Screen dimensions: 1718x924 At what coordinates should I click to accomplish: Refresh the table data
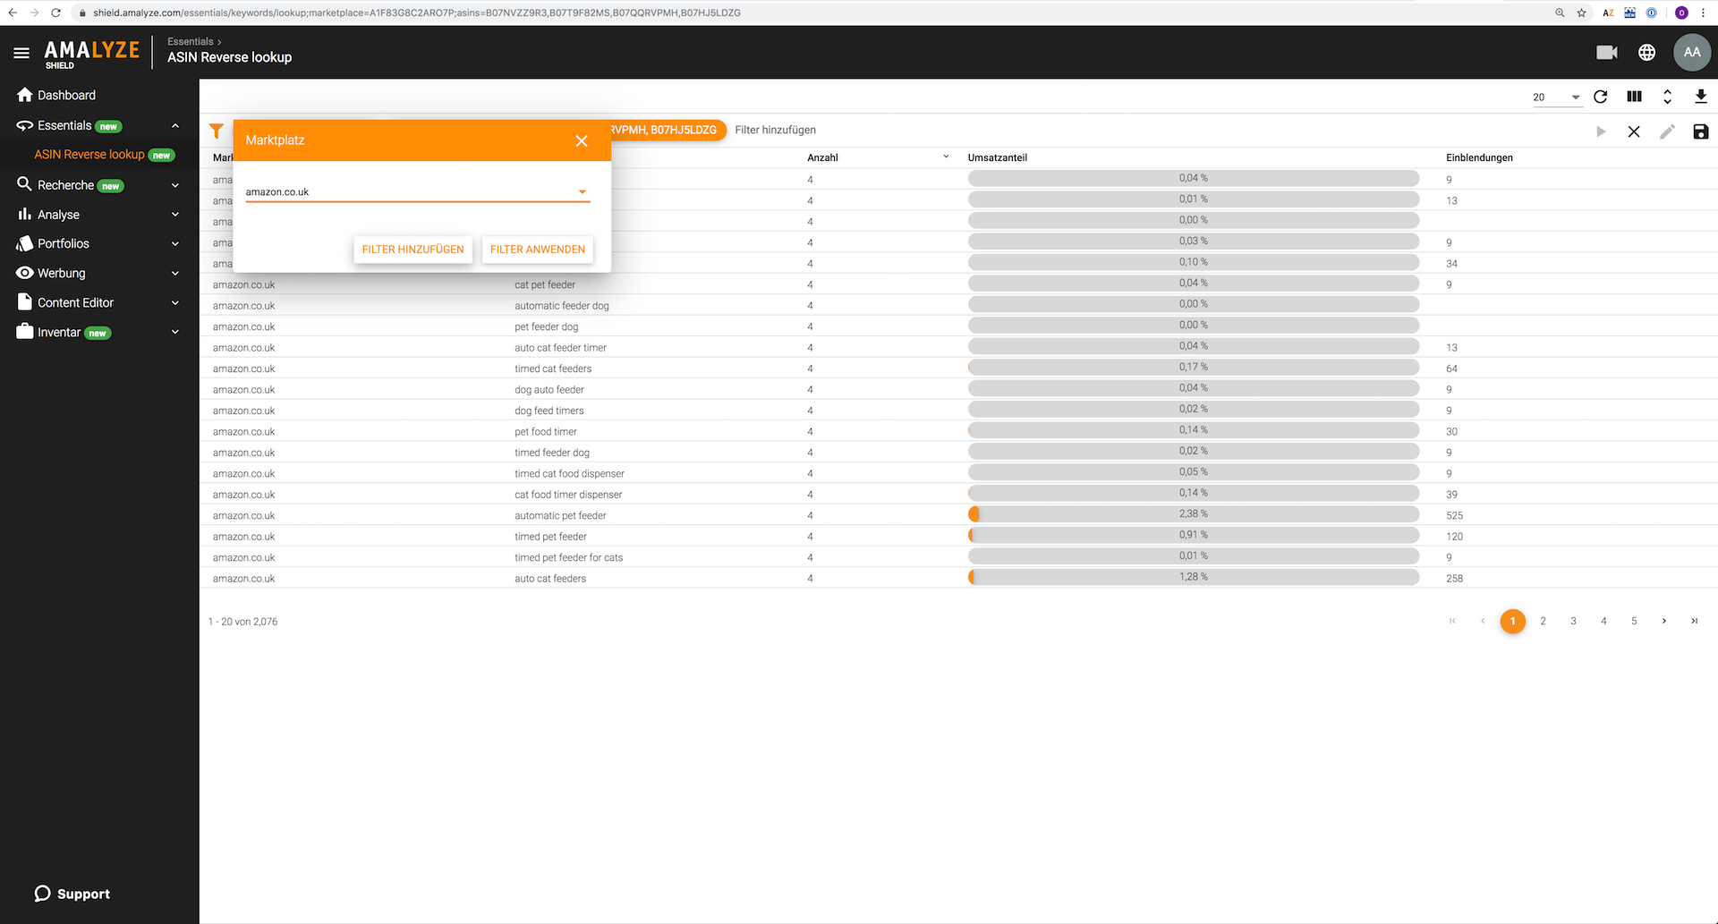tap(1601, 97)
